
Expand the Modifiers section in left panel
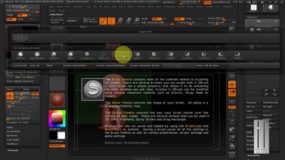12,144
